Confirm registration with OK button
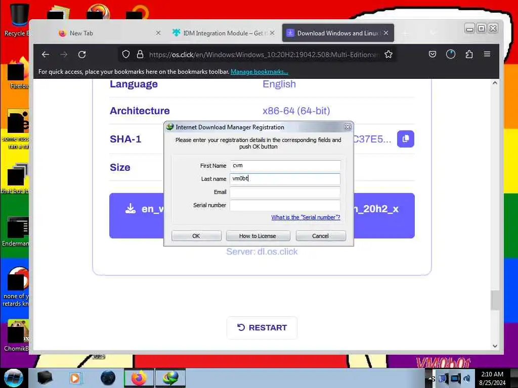518x388 pixels. click(x=196, y=236)
